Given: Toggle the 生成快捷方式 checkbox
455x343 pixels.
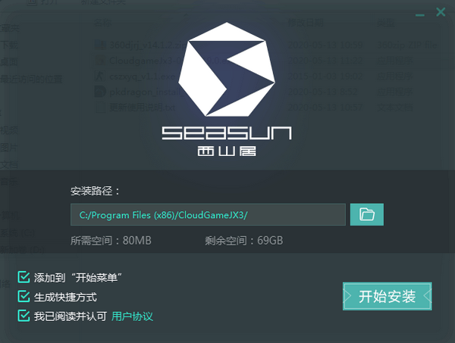Looking at the screenshot, I should point(24,296).
